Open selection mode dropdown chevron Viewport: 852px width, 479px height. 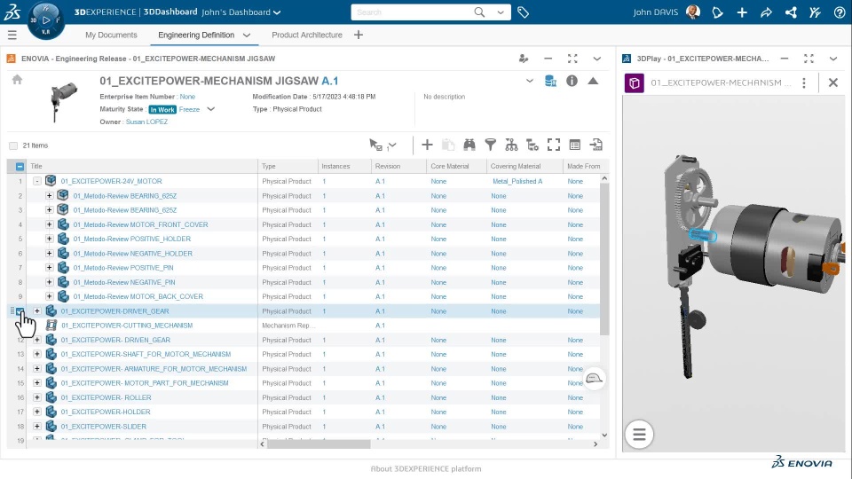392,145
